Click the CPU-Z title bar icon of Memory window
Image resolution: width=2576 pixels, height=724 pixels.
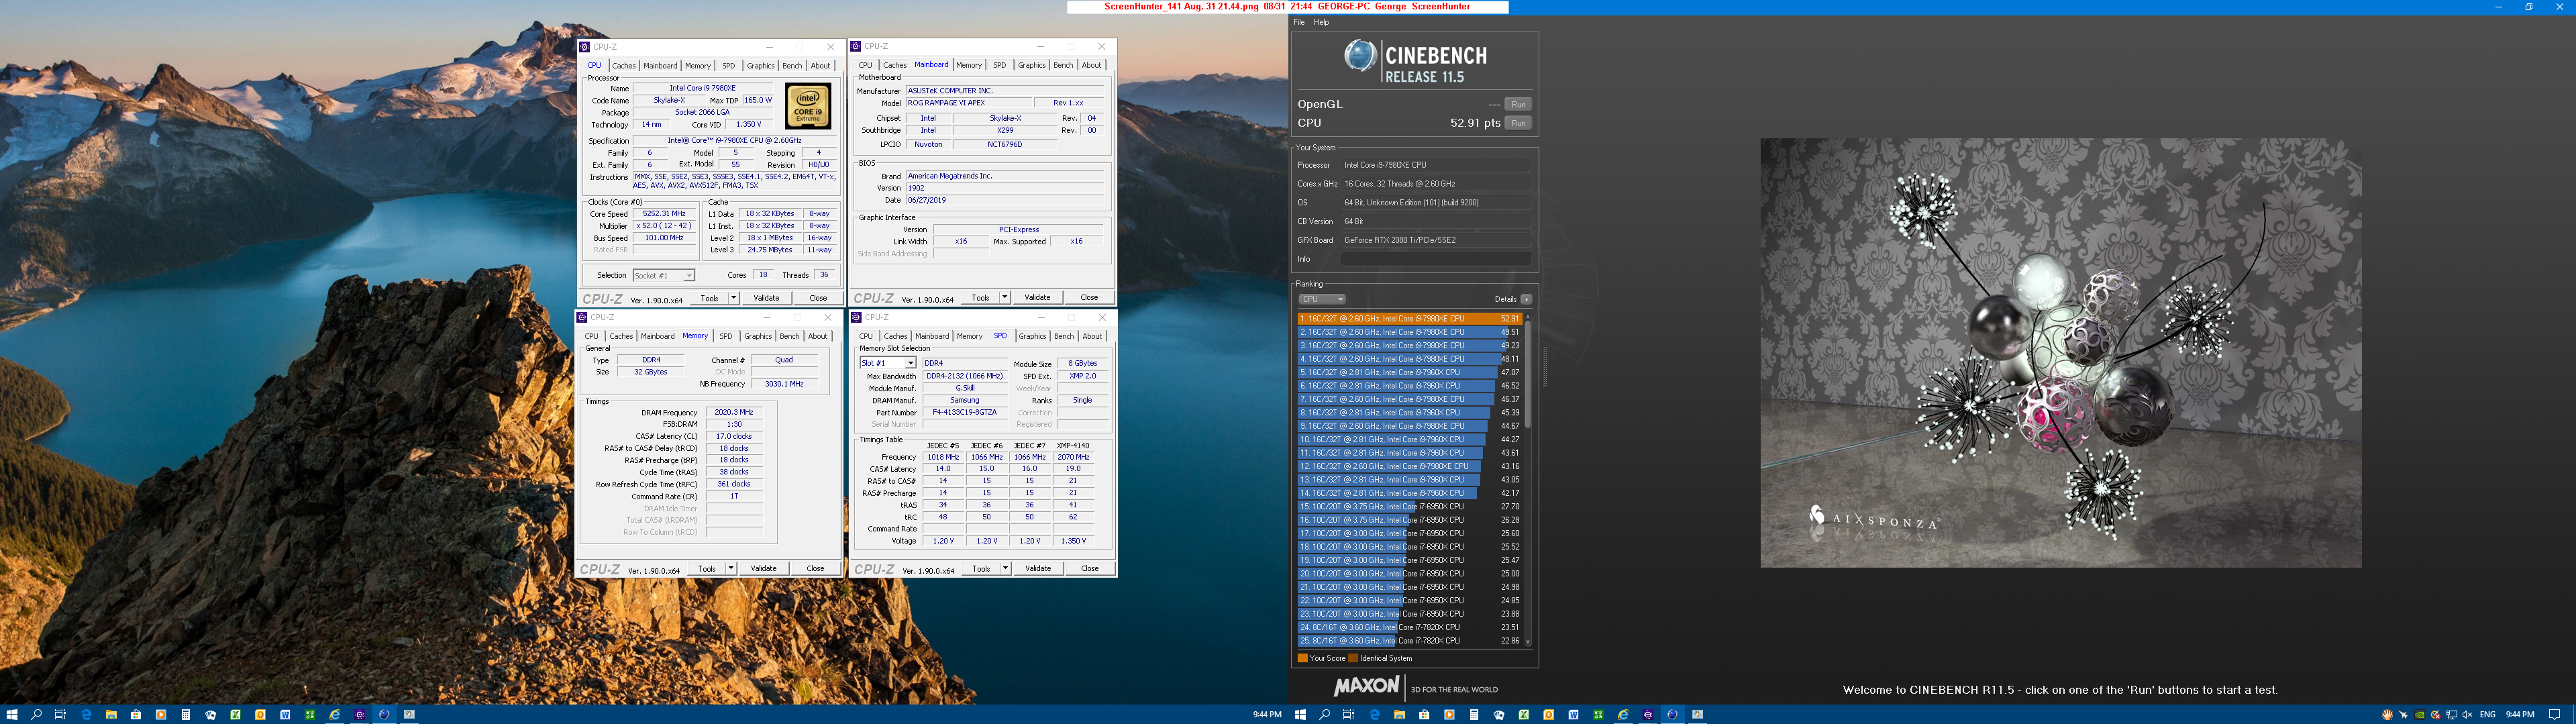tap(582, 317)
